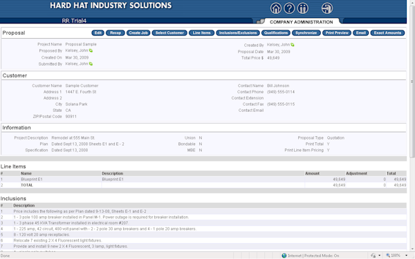Click the 'Adjustment' column header
The image size is (415, 259).
coord(356,173)
